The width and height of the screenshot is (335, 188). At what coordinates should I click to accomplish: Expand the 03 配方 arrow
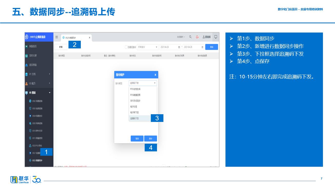50,83
